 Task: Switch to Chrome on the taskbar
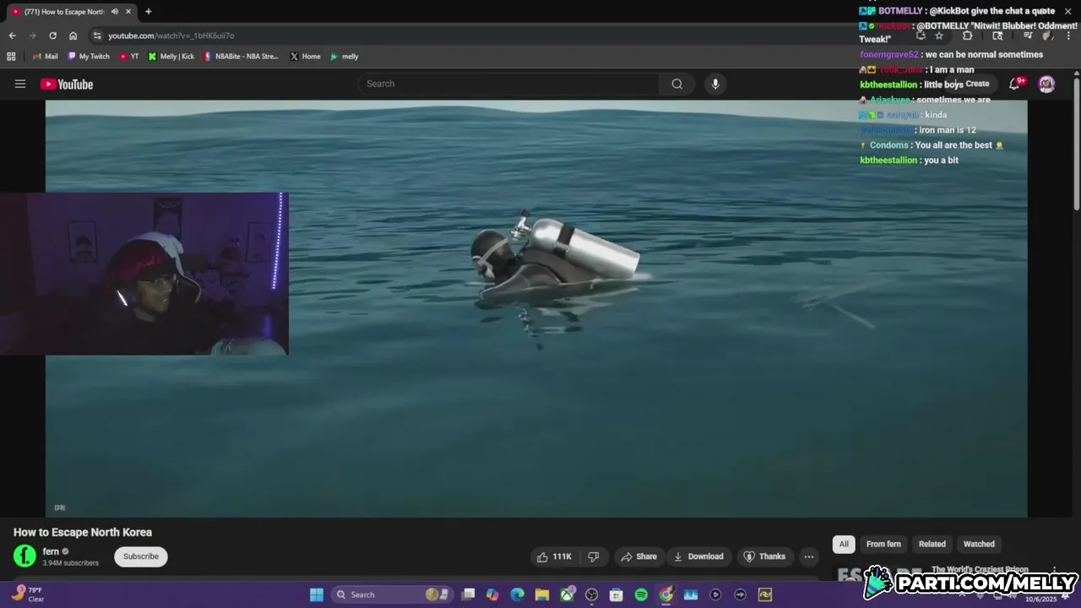coord(666,594)
